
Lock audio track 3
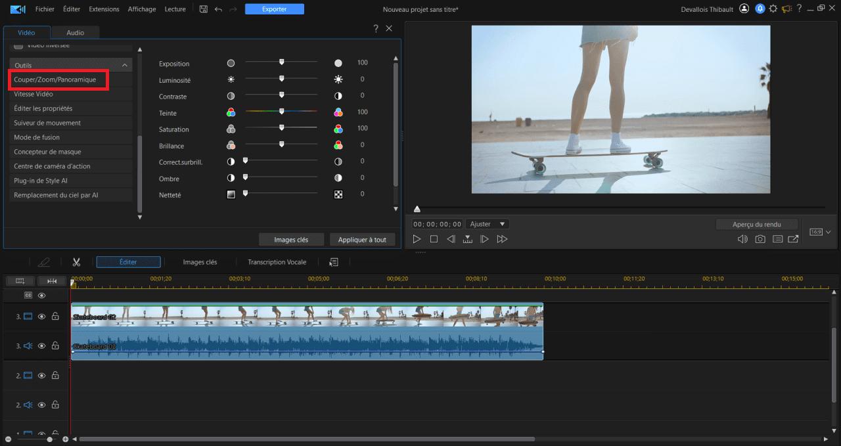click(x=55, y=346)
